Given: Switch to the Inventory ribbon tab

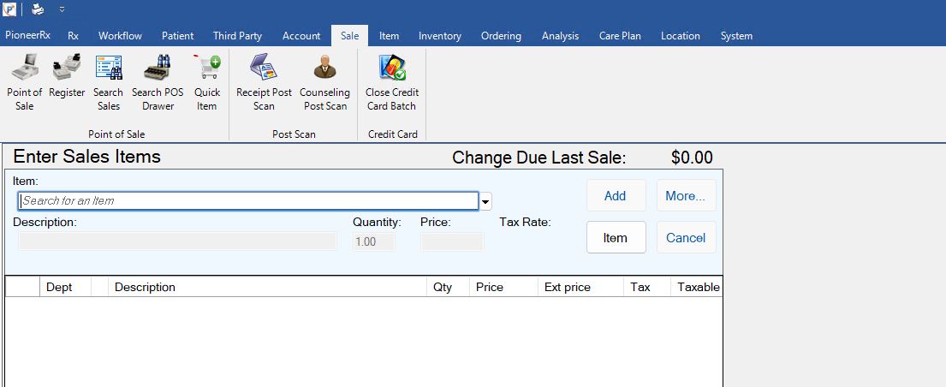Looking at the screenshot, I should [x=440, y=36].
